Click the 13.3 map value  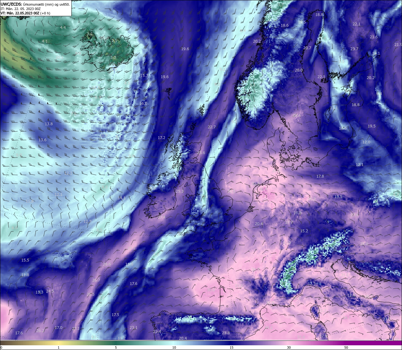(39, 292)
